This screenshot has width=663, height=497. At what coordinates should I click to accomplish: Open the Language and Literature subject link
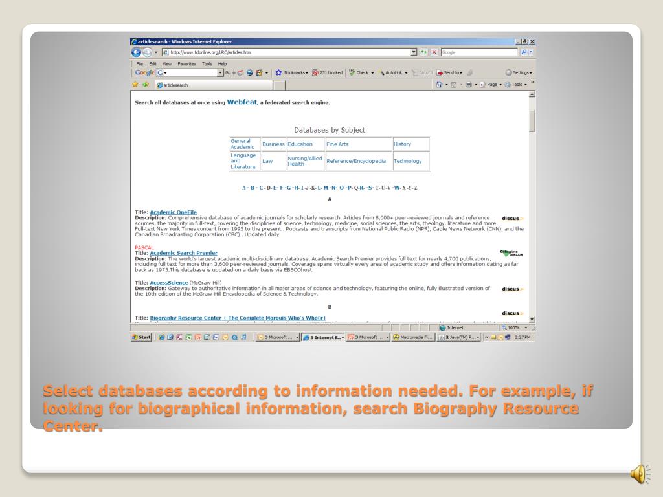(243, 161)
